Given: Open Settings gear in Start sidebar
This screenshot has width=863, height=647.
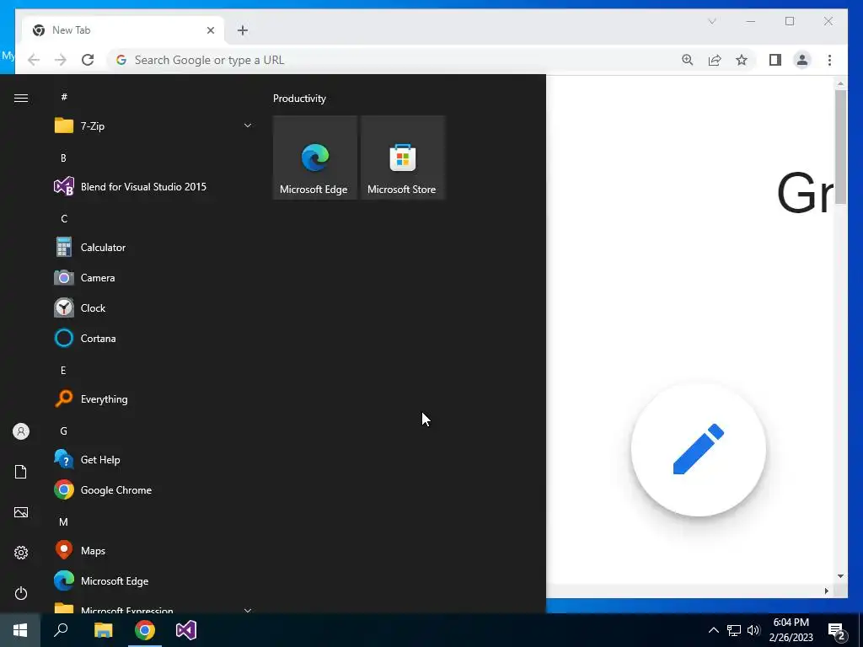Looking at the screenshot, I should tap(21, 553).
